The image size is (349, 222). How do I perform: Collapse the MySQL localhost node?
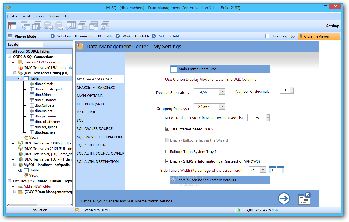[15, 165]
